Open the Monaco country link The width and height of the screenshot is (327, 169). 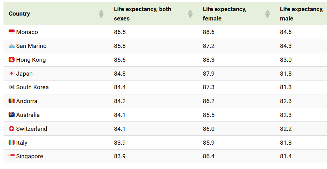coord(27,32)
